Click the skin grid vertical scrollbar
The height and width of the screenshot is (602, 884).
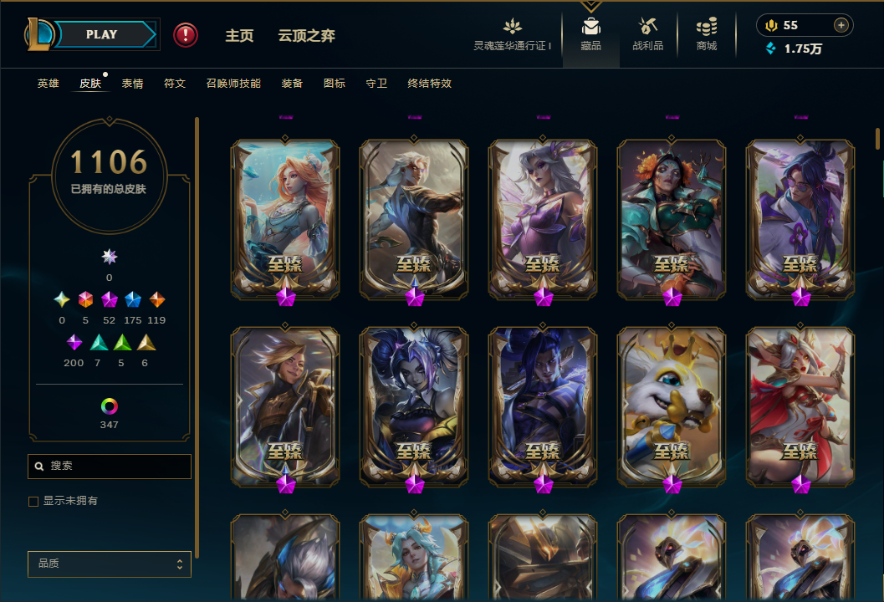pyautogui.click(x=877, y=139)
